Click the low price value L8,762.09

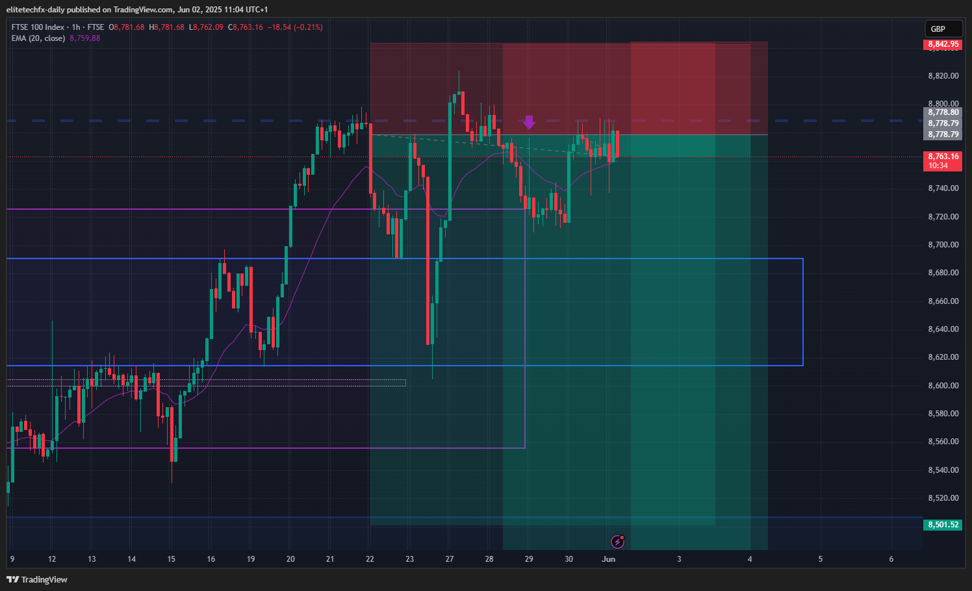[206, 27]
